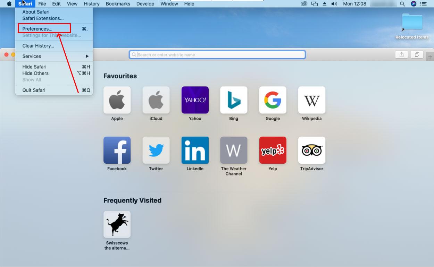The width and height of the screenshot is (434, 267).
Task: Open Notification Center list icon
Action: pos(424,4)
